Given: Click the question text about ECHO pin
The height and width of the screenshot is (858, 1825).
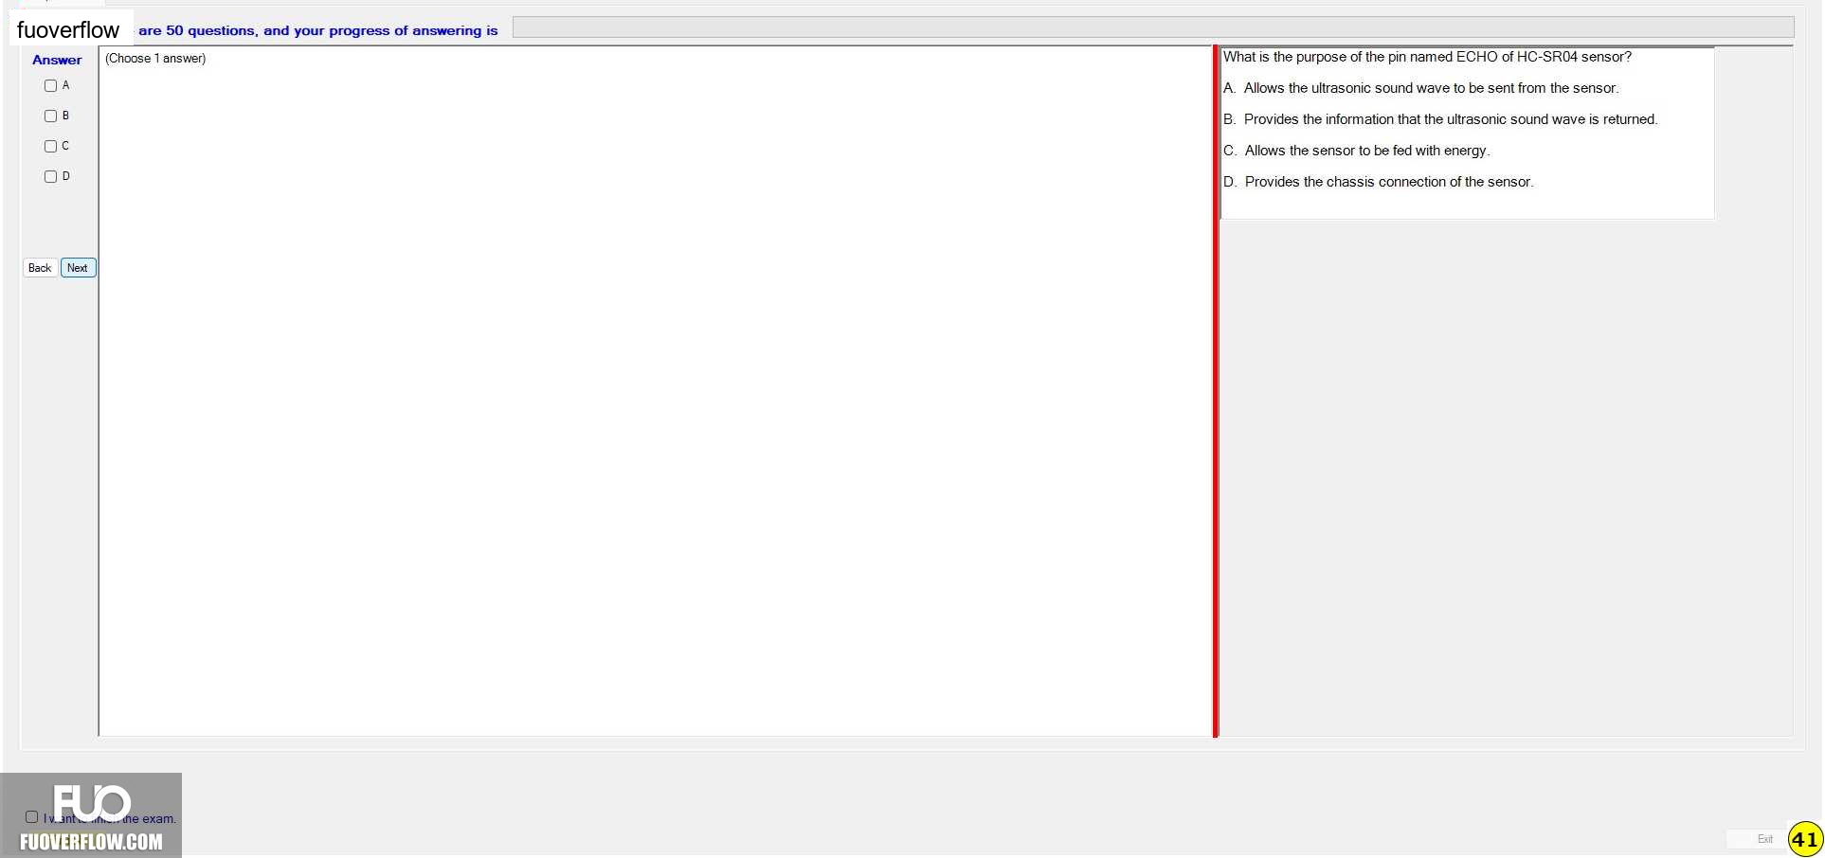Looking at the screenshot, I should pyautogui.click(x=1427, y=57).
